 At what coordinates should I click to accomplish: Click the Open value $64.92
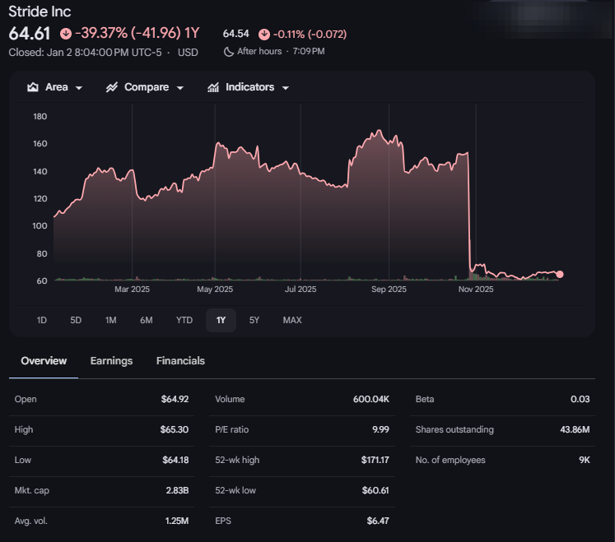[175, 399]
